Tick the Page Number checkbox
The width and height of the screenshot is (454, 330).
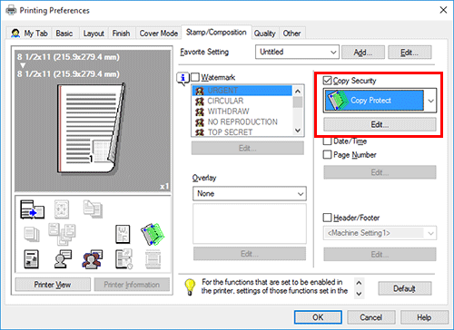(x=327, y=155)
